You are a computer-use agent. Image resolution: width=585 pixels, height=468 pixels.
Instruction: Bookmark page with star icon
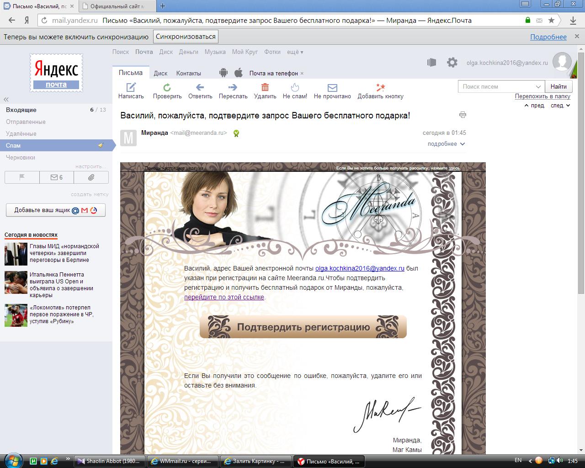551,20
